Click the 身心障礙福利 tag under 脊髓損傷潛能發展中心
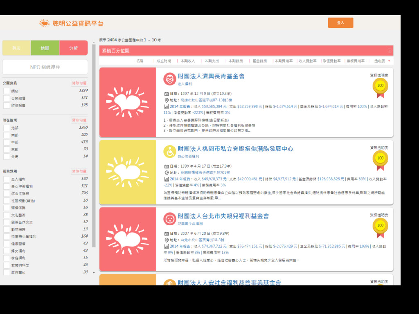 click(188, 157)
